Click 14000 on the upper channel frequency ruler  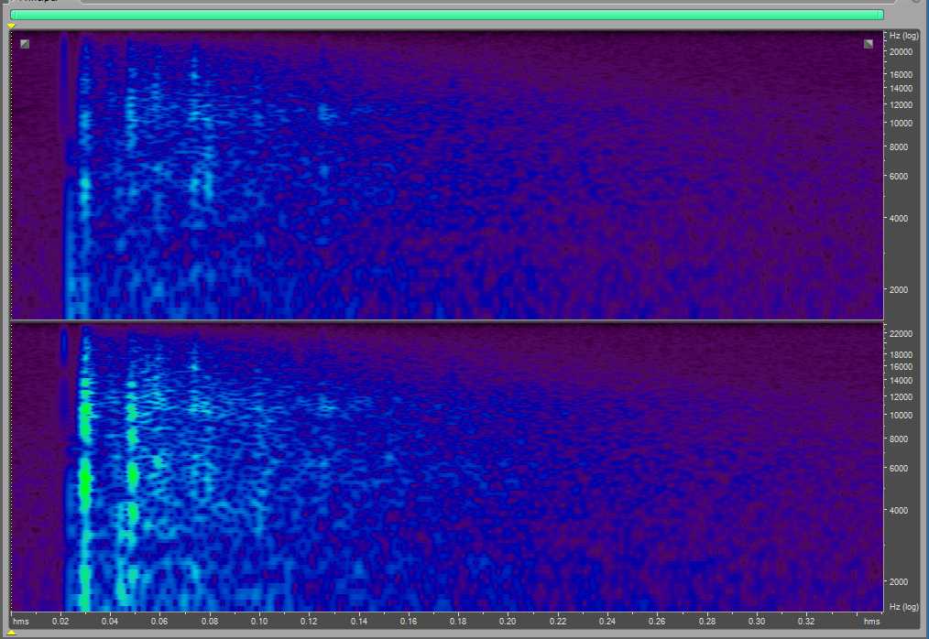(902, 88)
